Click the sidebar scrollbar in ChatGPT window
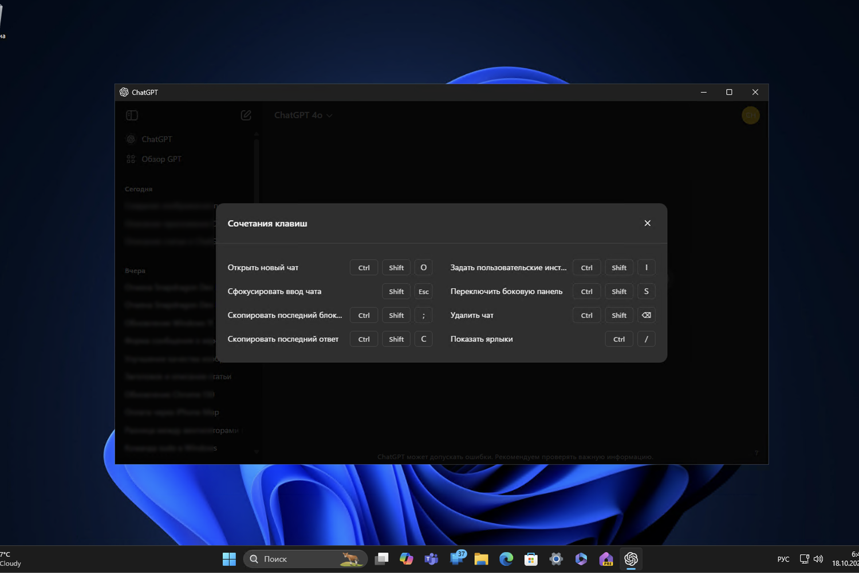Image resolution: width=859 pixels, height=573 pixels. pos(256,172)
